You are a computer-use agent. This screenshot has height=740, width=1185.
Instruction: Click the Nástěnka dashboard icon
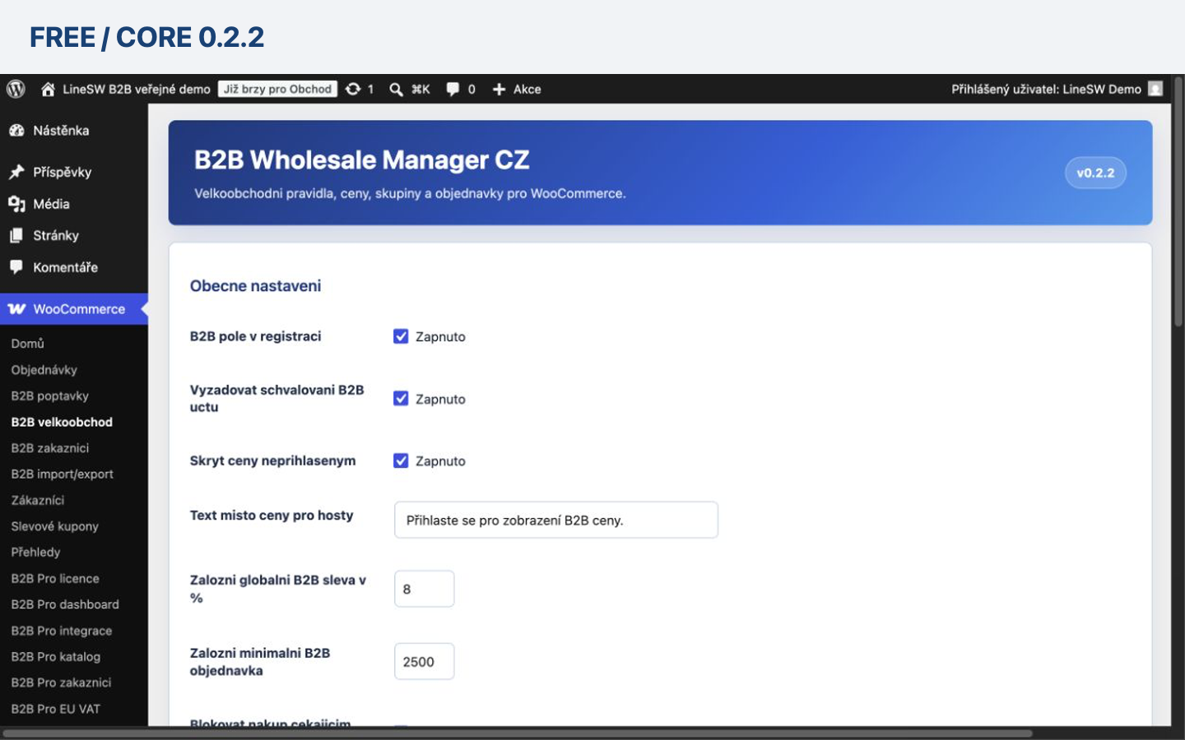click(16, 131)
